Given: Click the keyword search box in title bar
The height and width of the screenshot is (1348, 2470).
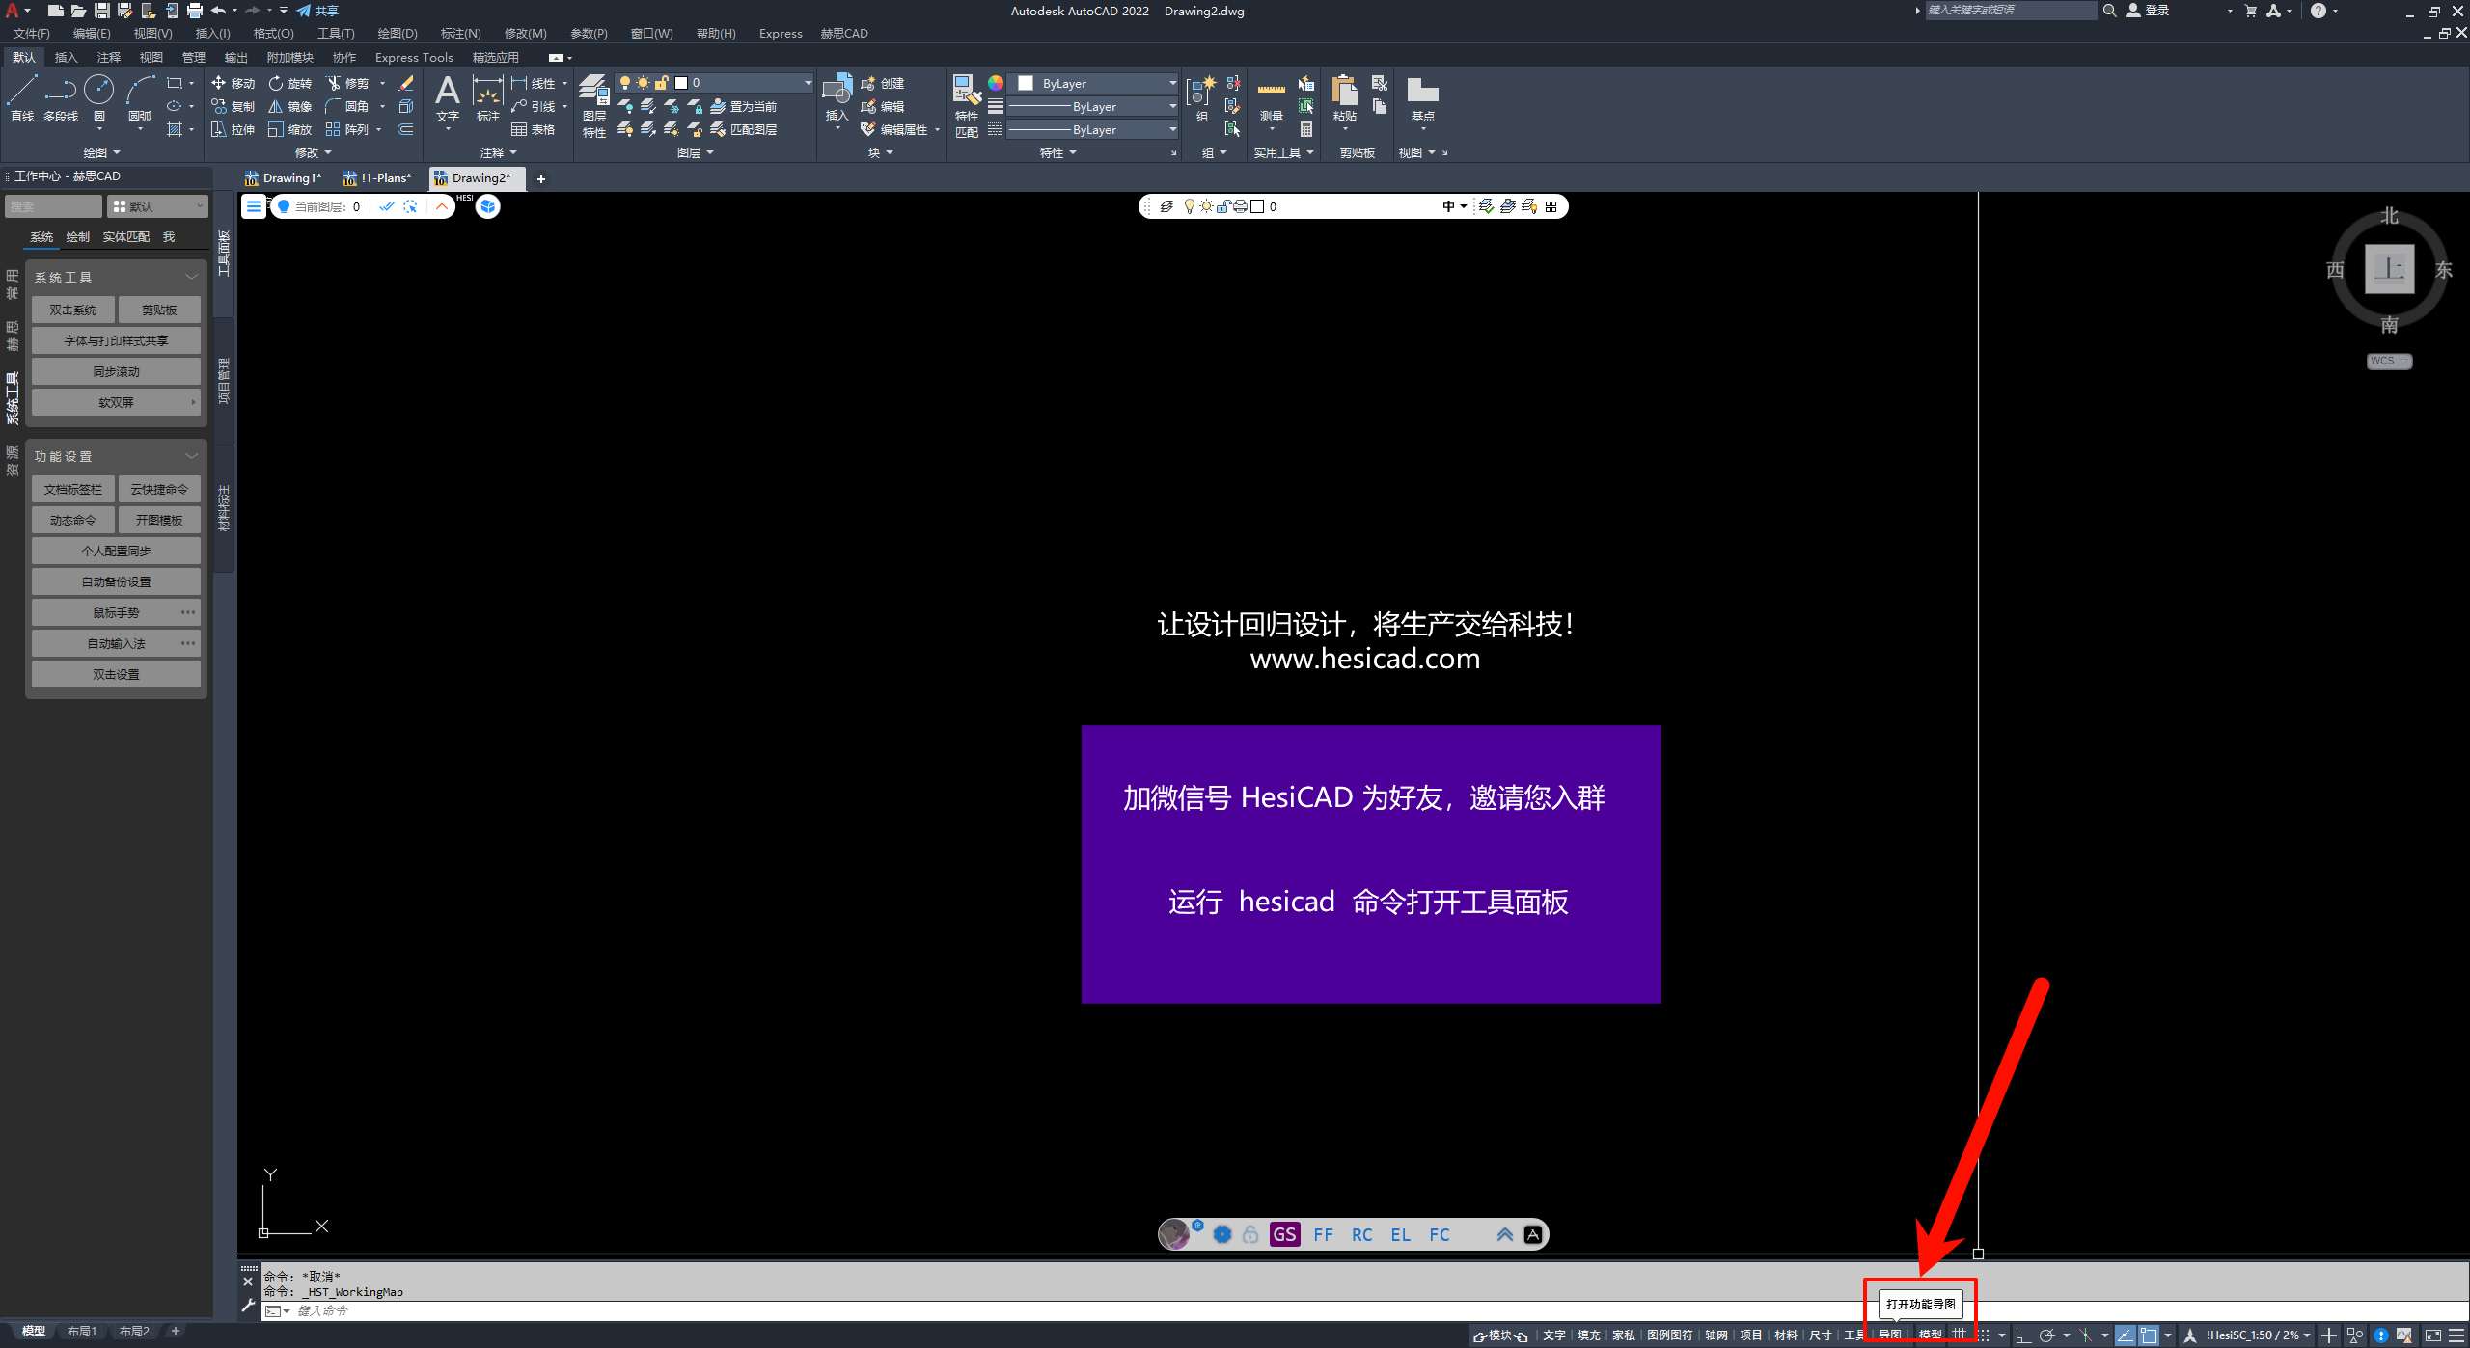Looking at the screenshot, I should pos(2011,10).
